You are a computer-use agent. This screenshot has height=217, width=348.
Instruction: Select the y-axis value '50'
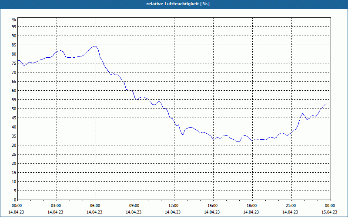(x=14, y=109)
